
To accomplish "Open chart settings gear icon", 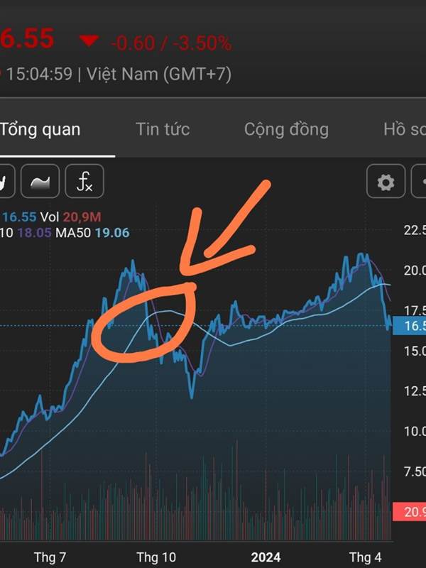I will (386, 181).
